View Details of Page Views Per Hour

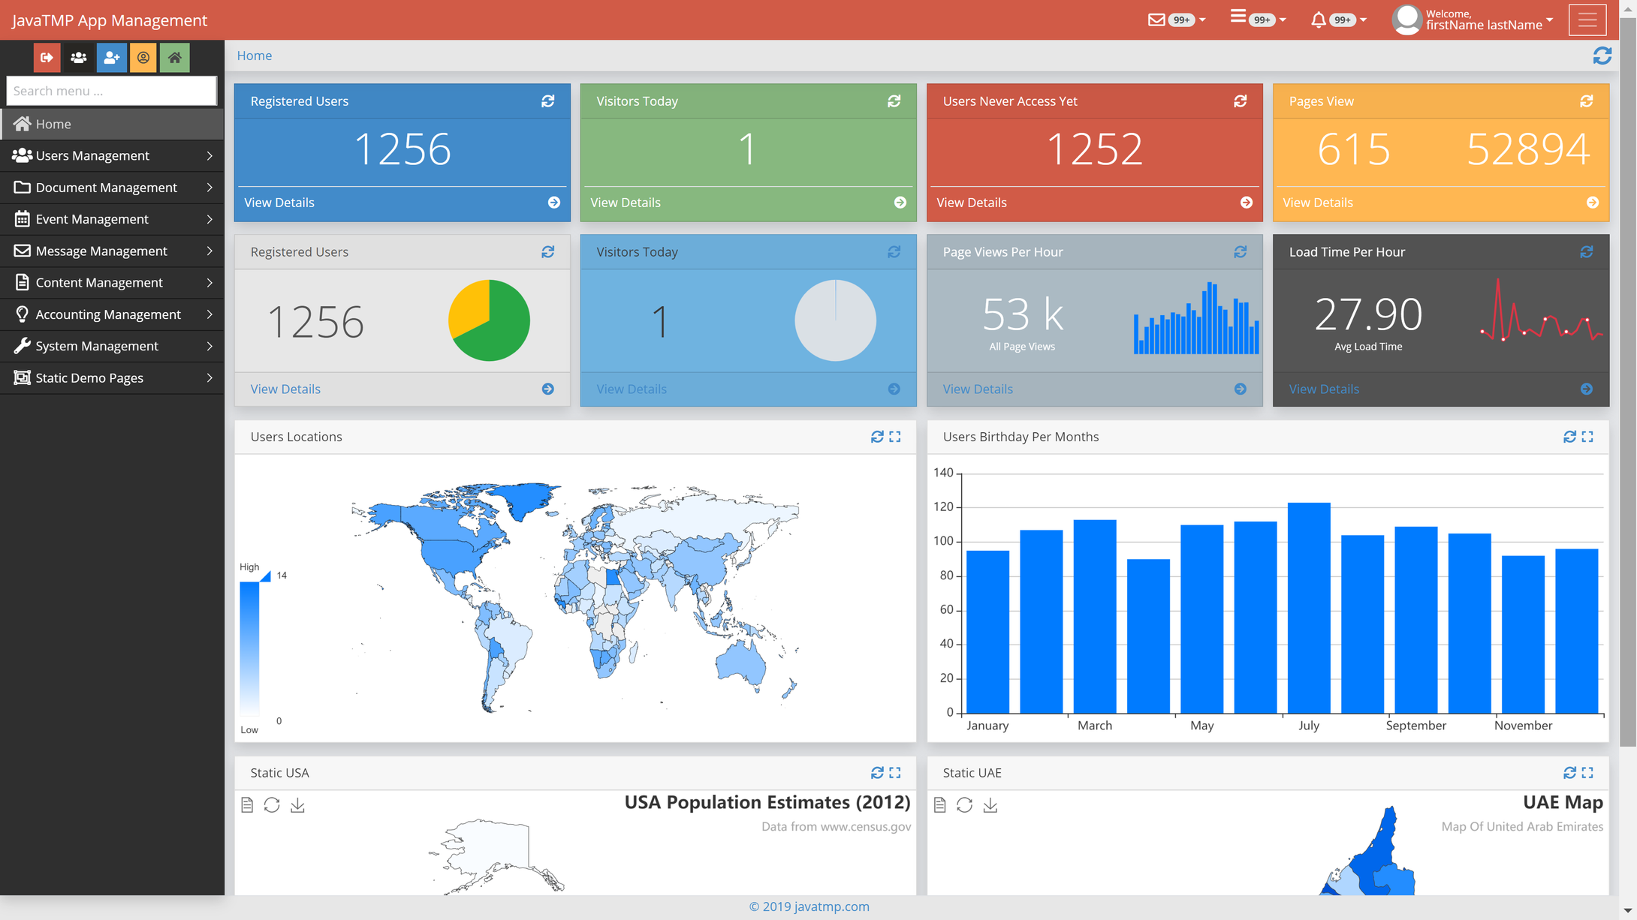978,389
